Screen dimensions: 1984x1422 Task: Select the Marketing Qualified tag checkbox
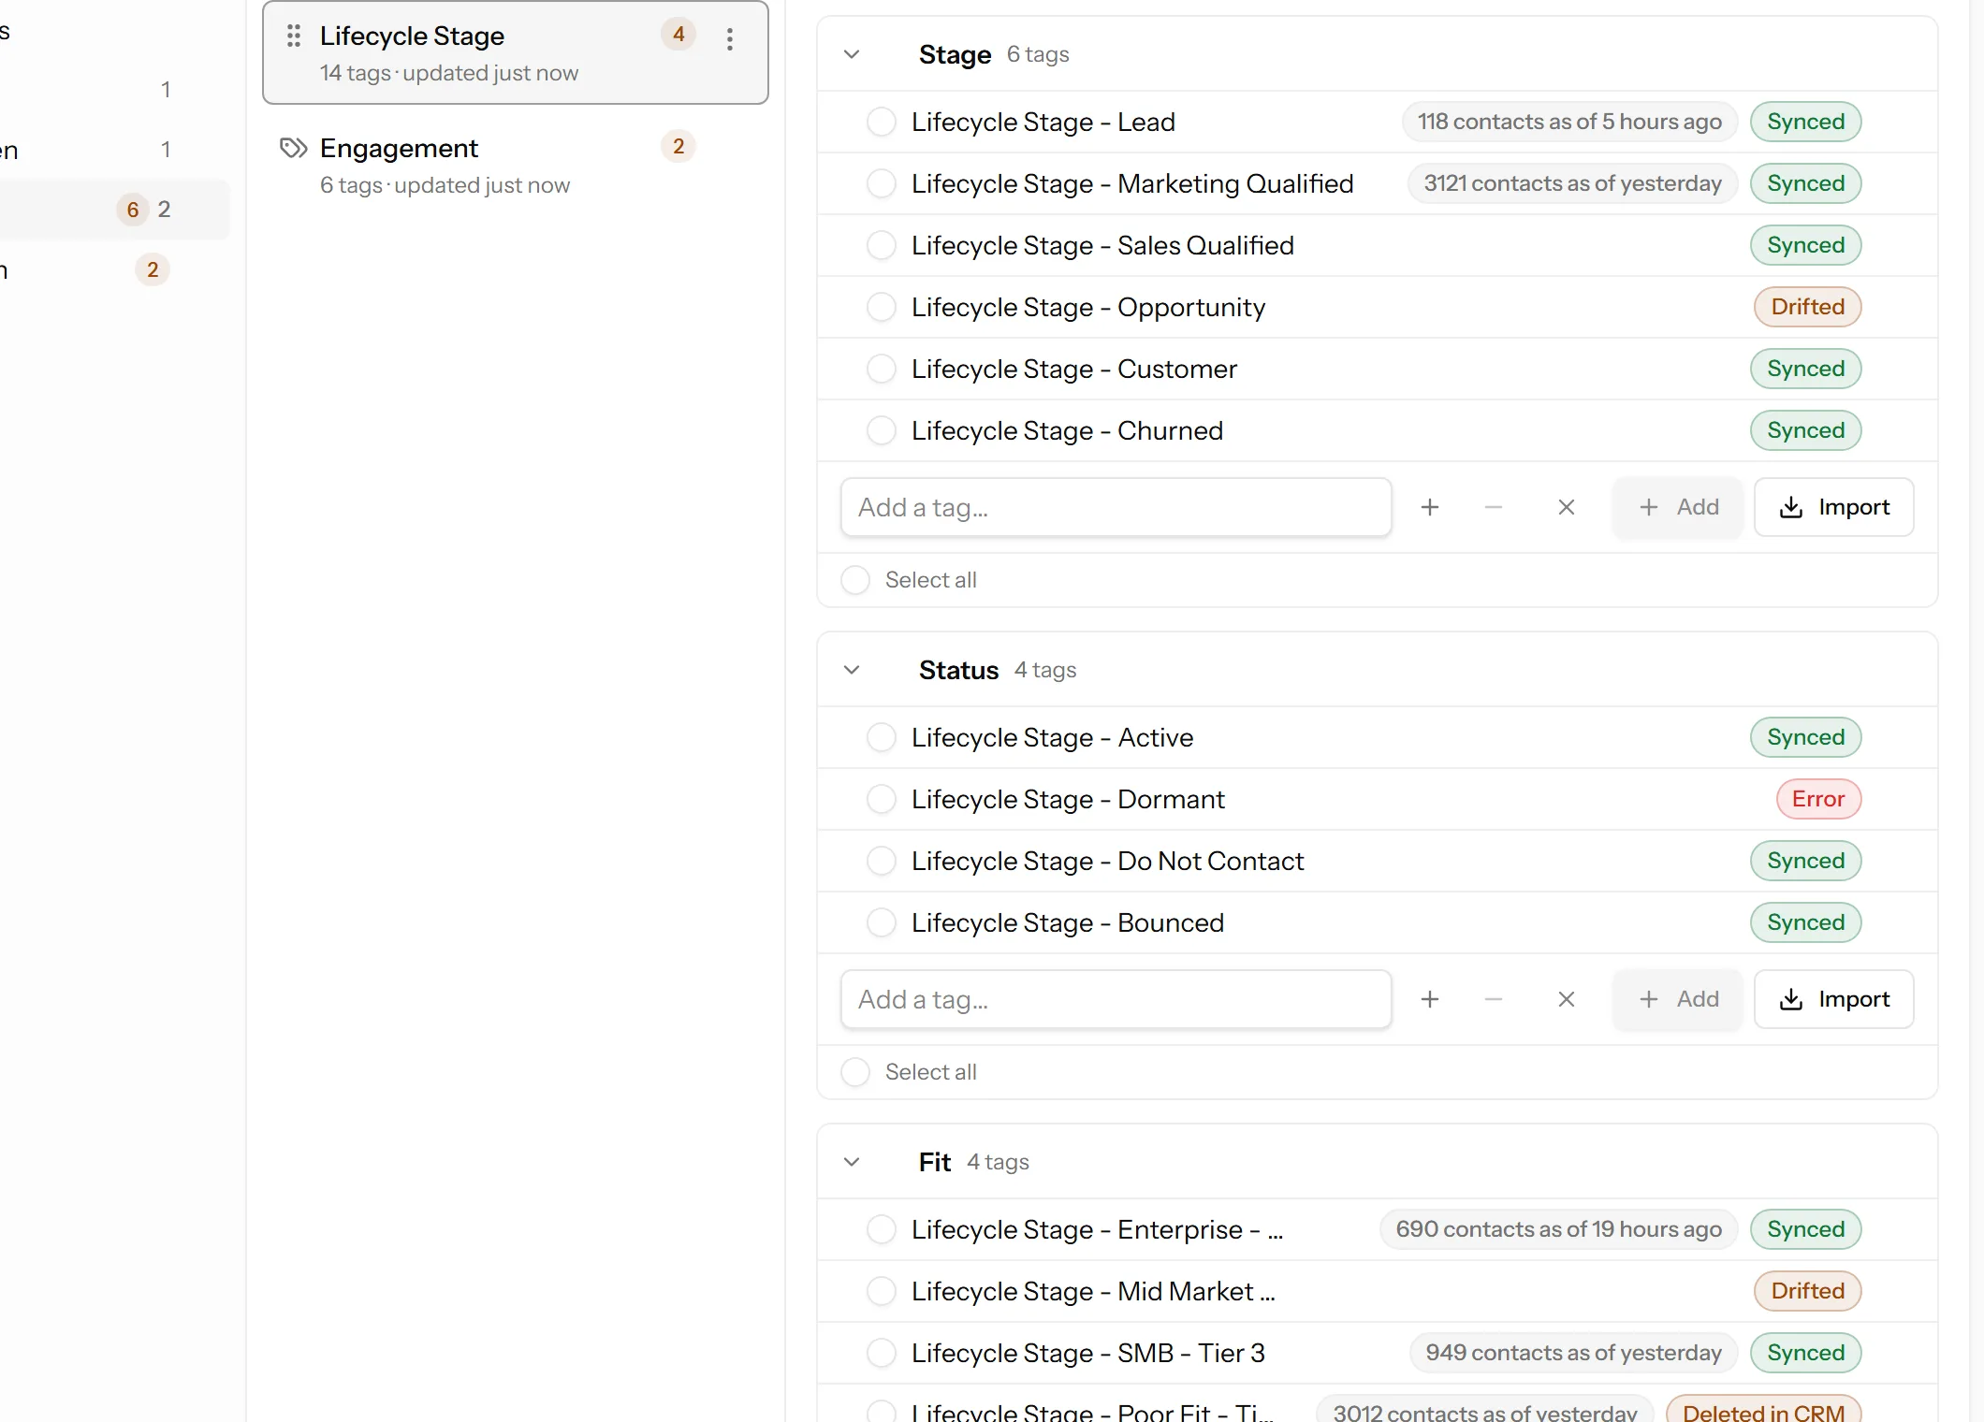(x=882, y=183)
